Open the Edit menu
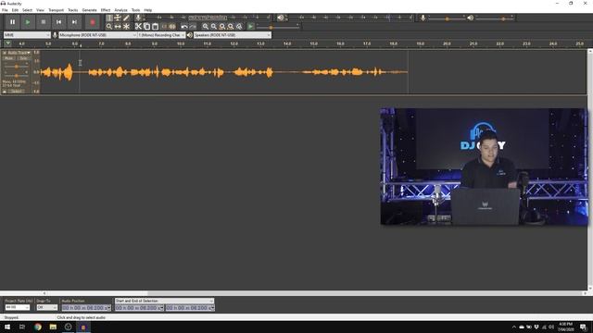 [x=15, y=10]
